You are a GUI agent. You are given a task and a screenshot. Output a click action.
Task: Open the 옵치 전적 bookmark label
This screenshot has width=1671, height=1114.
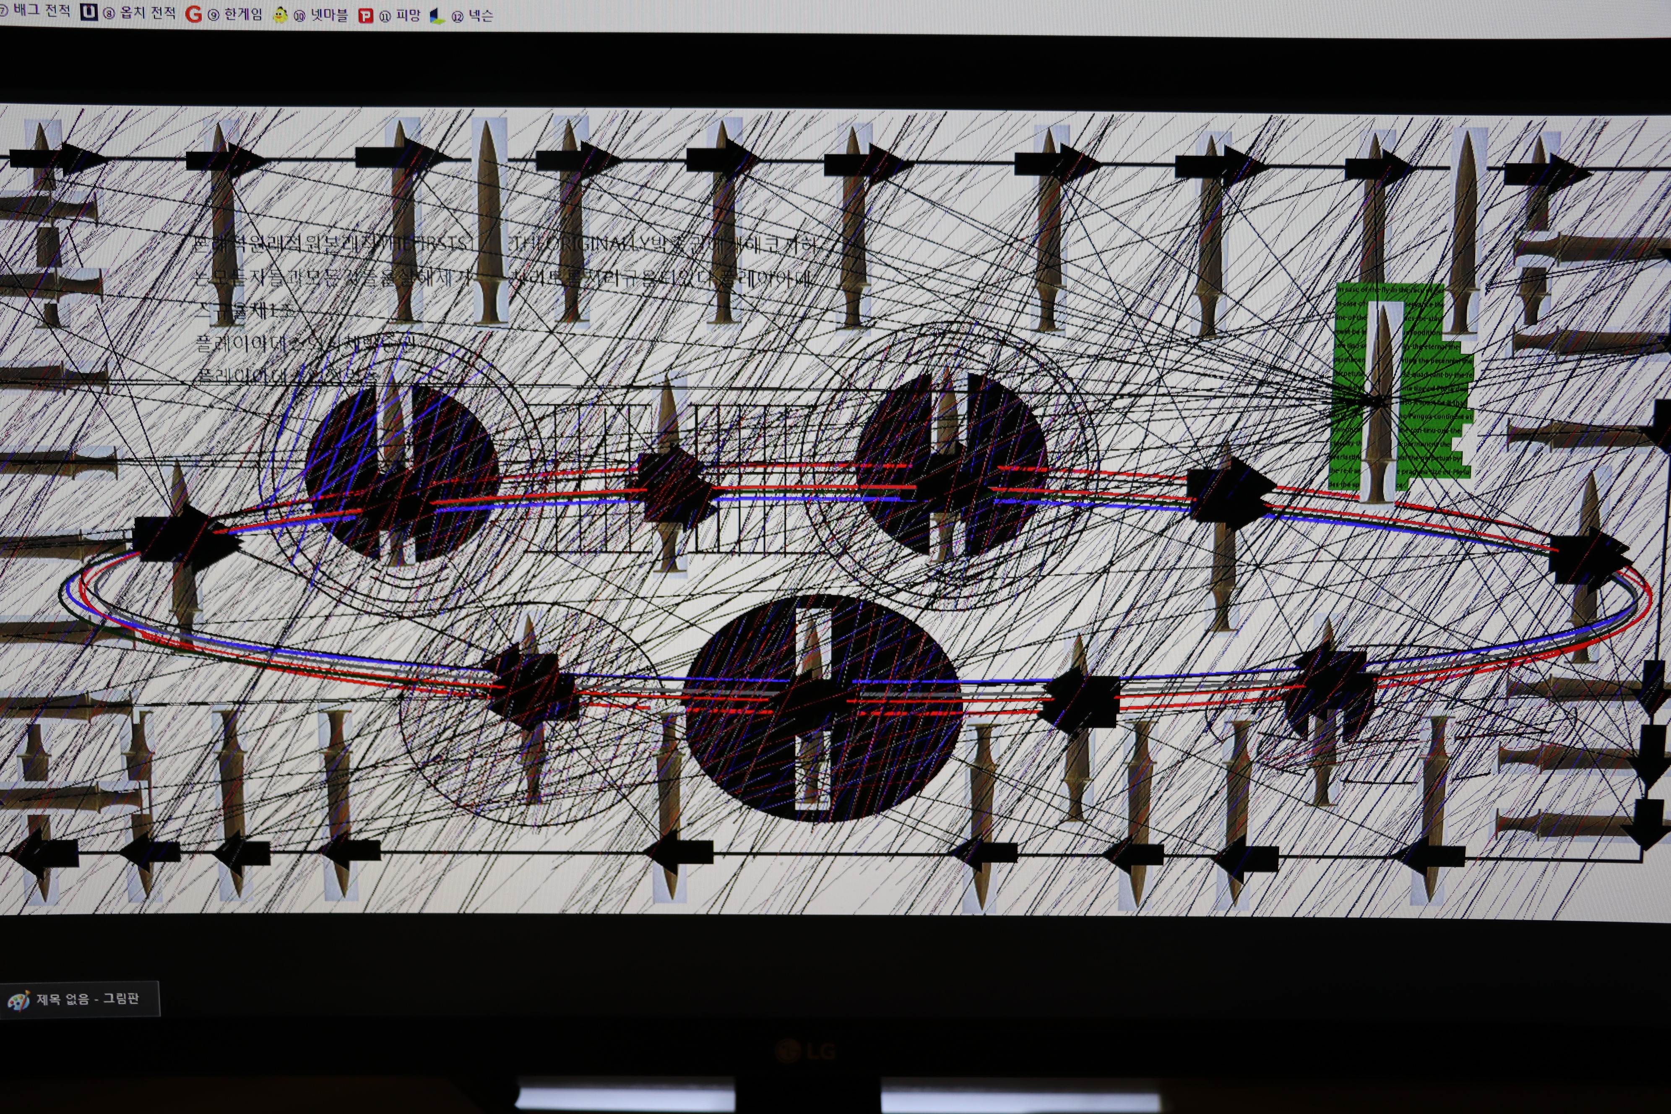(148, 13)
